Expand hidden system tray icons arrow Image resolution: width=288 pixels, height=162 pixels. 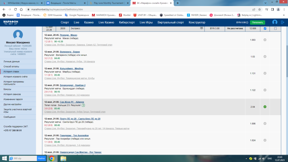tap(246, 159)
